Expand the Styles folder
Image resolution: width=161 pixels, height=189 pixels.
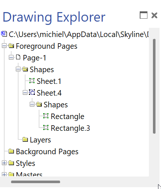point(4,163)
